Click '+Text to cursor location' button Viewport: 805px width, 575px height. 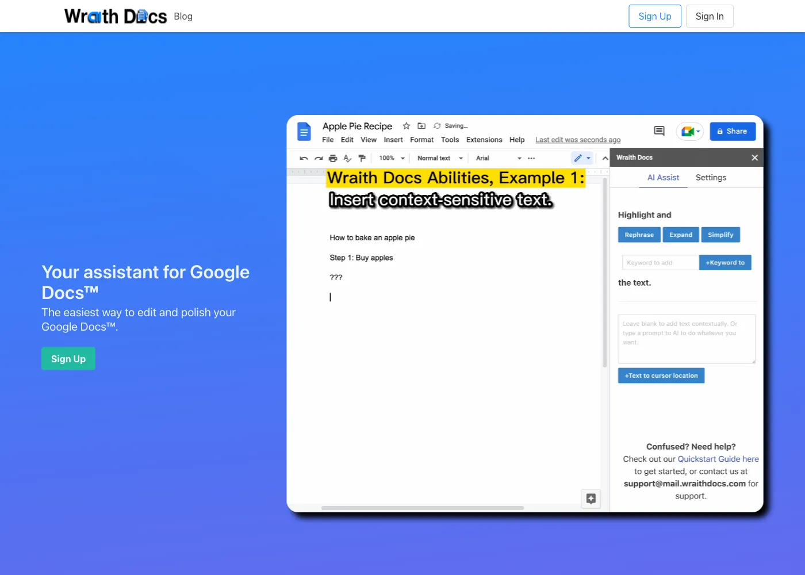661,375
